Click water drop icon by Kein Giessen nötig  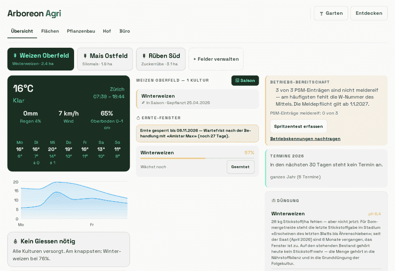[x=15, y=241]
